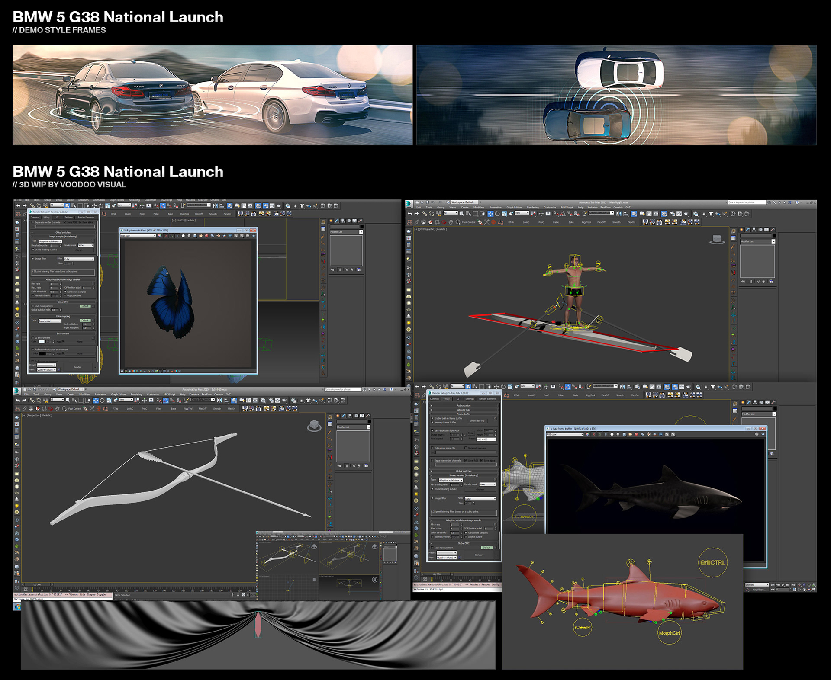831x680 pixels.
Task: Click the 0 / 300 time slider in bow window
Action: click(x=37, y=584)
